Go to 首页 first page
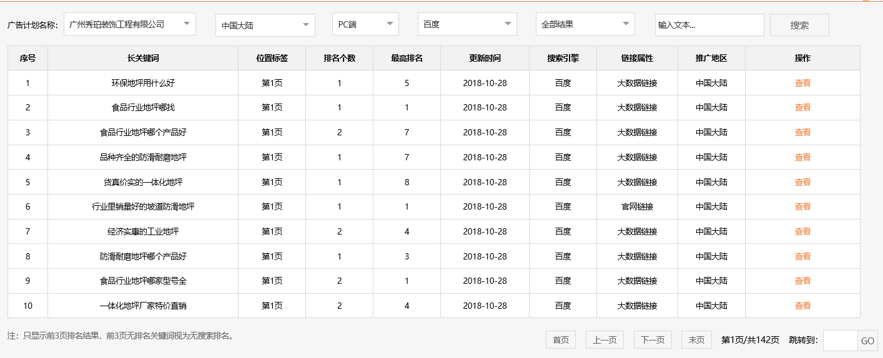Screen dimensions: 883x358 [x=560, y=340]
